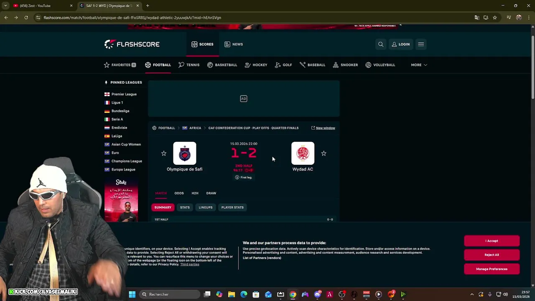Switch to the ODDS tab
Image resolution: width=535 pixels, height=301 pixels.
179,193
